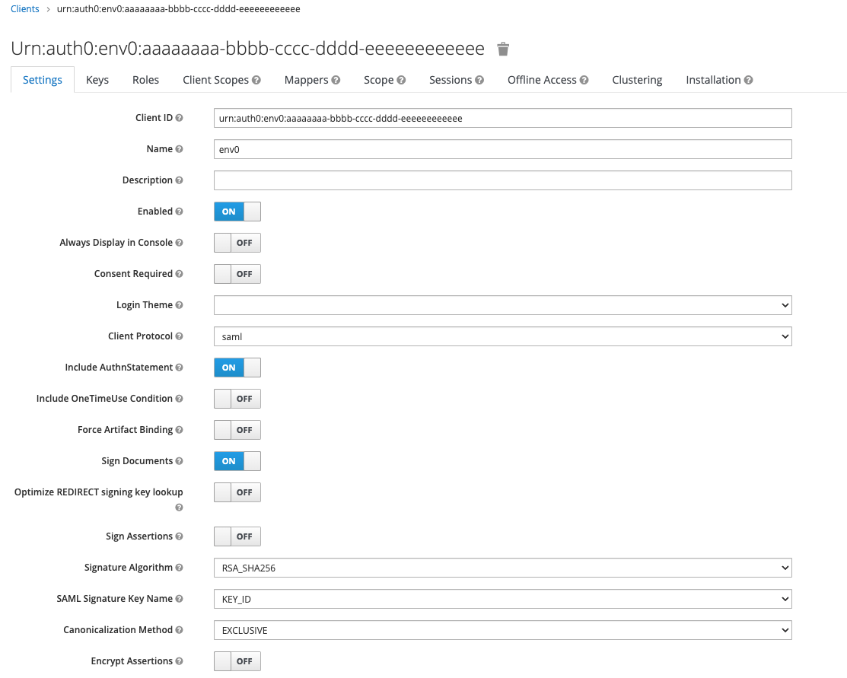Toggle the Enabled switch off
This screenshot has height=678, width=847.
click(237, 212)
